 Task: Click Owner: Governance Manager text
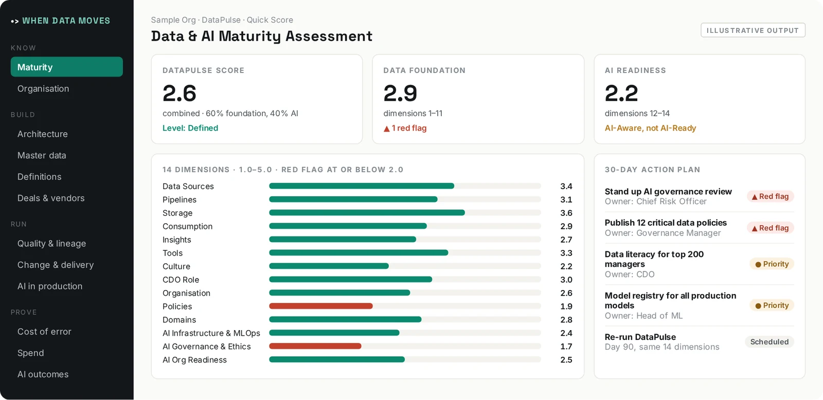tap(663, 233)
